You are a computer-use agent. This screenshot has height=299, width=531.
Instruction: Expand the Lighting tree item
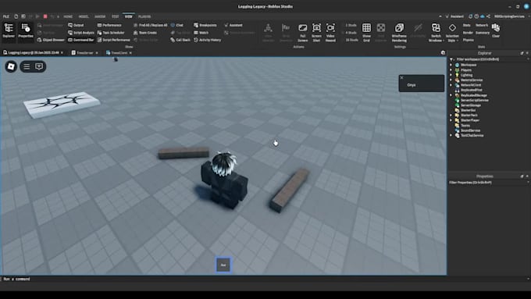pos(451,75)
